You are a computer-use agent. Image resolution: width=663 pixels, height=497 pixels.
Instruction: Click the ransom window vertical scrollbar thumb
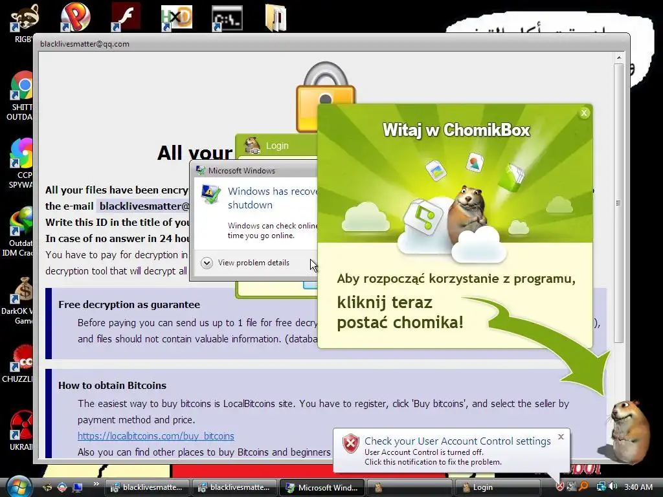[618, 203]
